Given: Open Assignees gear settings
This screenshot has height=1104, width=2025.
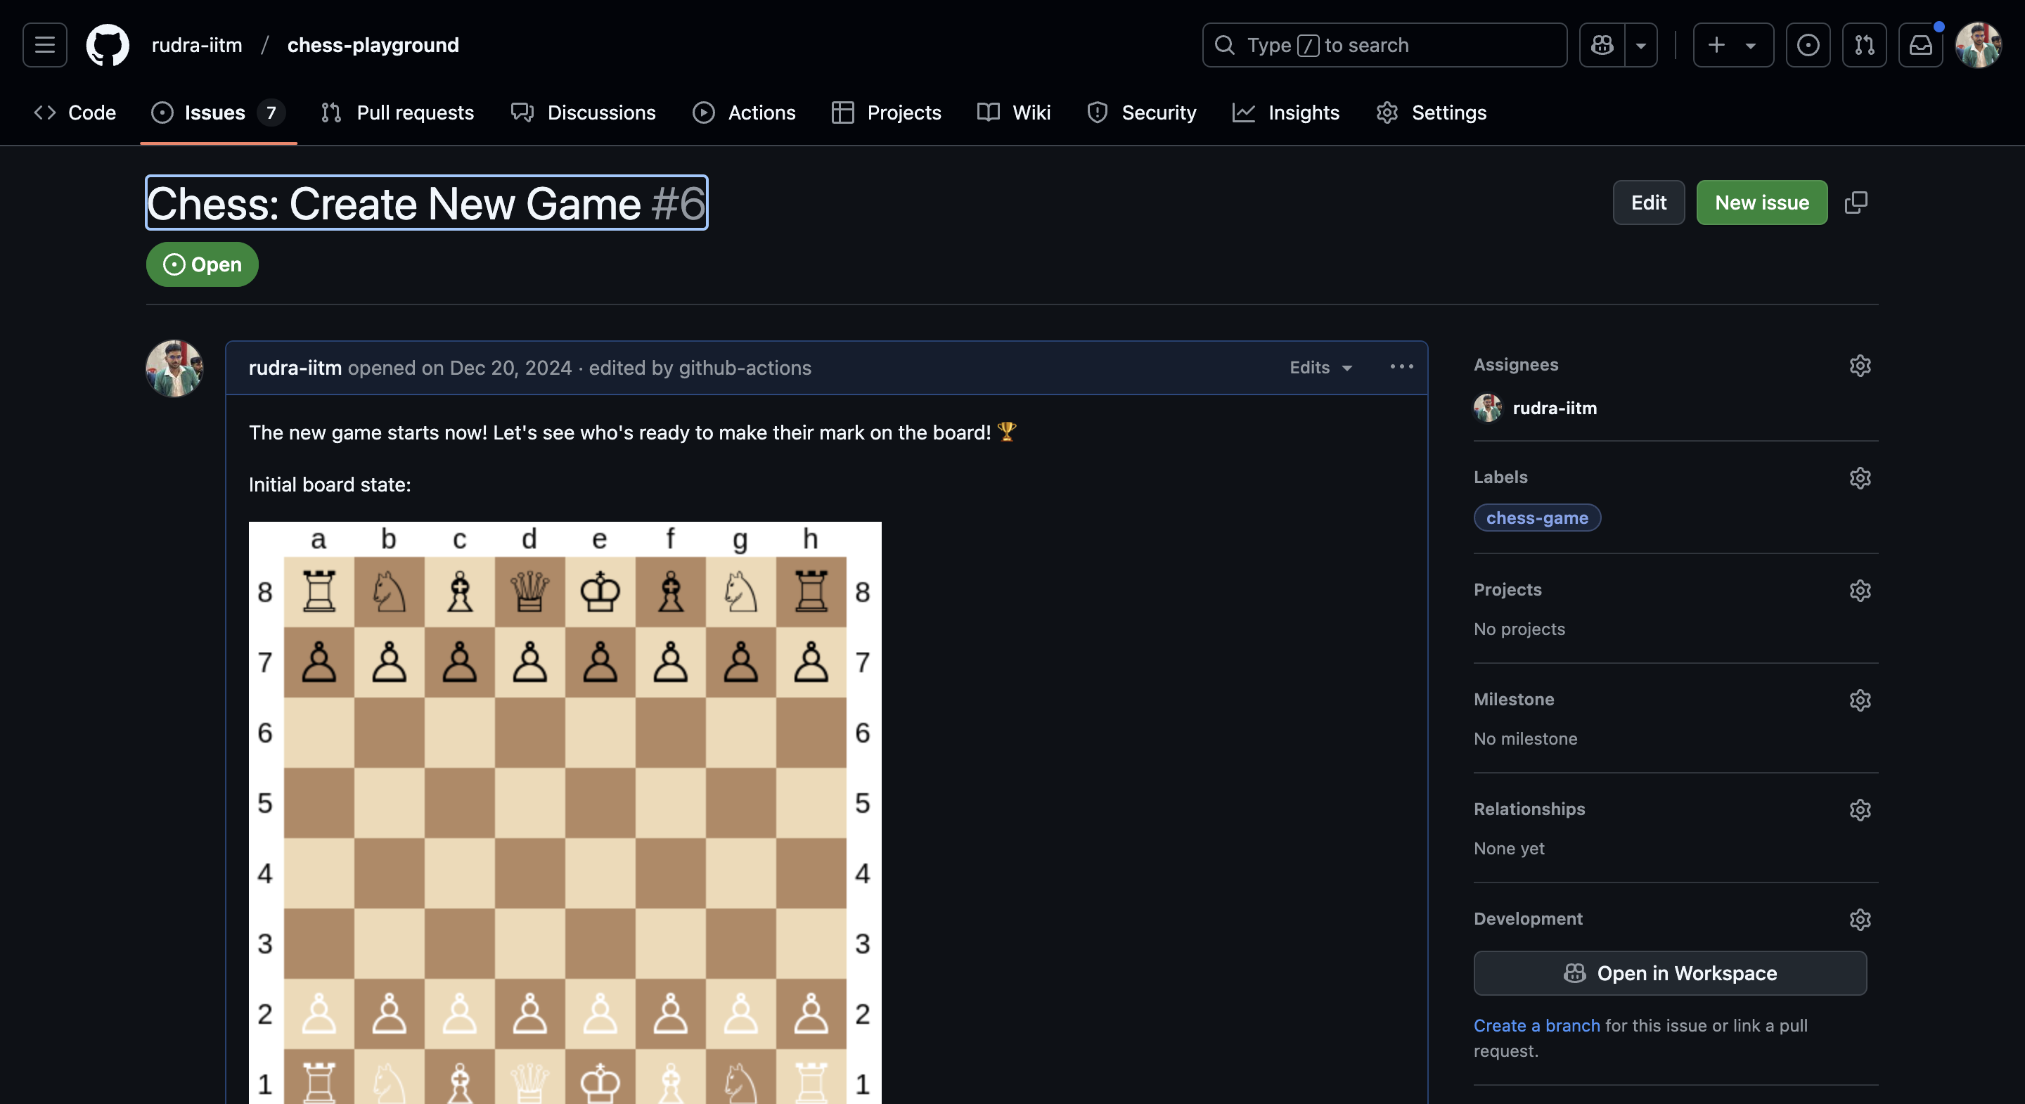Looking at the screenshot, I should tap(1859, 366).
